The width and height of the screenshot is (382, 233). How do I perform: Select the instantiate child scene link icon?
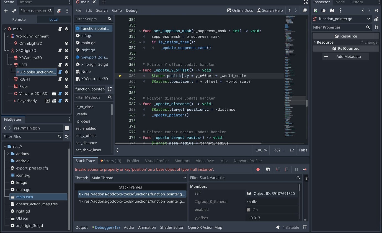click(x=14, y=11)
